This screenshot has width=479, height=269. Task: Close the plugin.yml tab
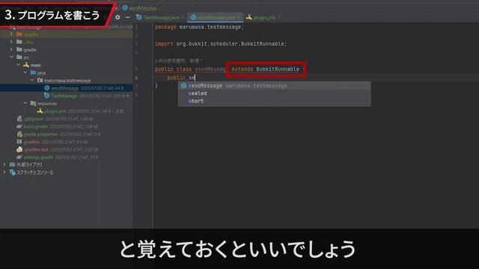point(279,18)
